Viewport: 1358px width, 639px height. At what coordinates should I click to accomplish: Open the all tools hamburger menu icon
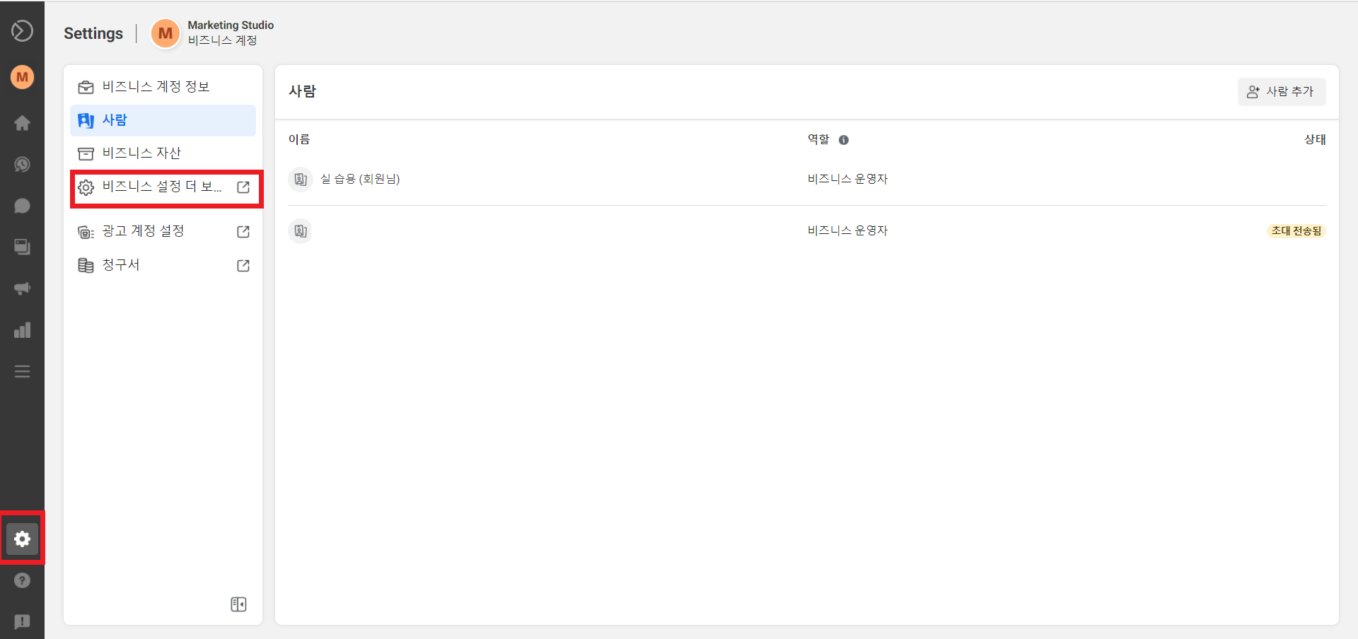(x=22, y=371)
